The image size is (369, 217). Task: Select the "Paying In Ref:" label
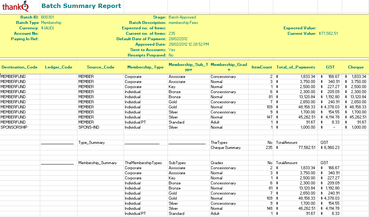pyautogui.click(x=25, y=39)
